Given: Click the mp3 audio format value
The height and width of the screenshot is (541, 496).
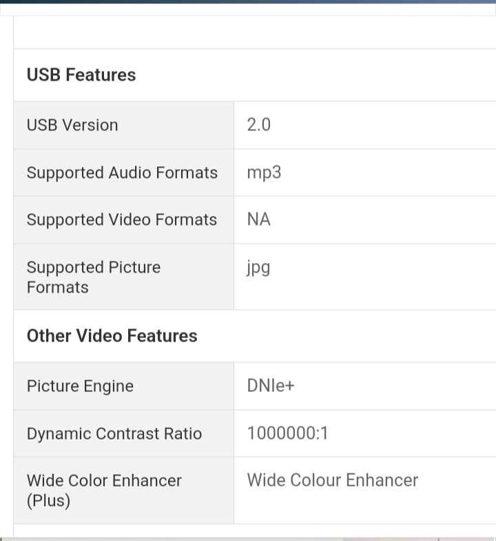Looking at the screenshot, I should pos(264,173).
